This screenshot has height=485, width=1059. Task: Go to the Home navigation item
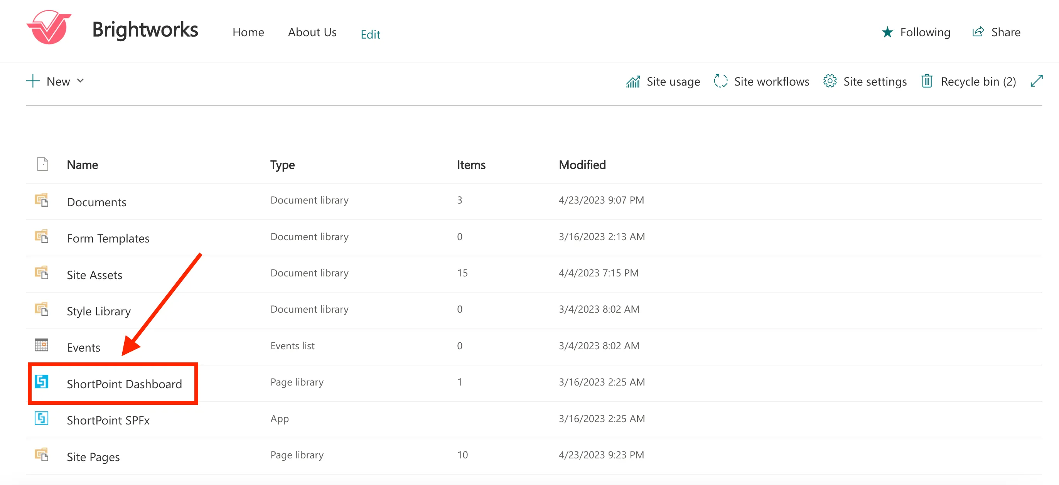(248, 32)
